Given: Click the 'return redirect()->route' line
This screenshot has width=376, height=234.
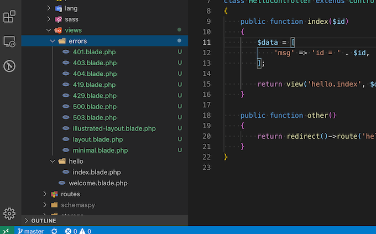Looking at the screenshot, I should pos(316,136).
